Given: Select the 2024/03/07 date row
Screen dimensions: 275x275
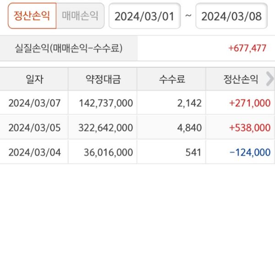Looking at the screenshot, I should tap(34, 103).
